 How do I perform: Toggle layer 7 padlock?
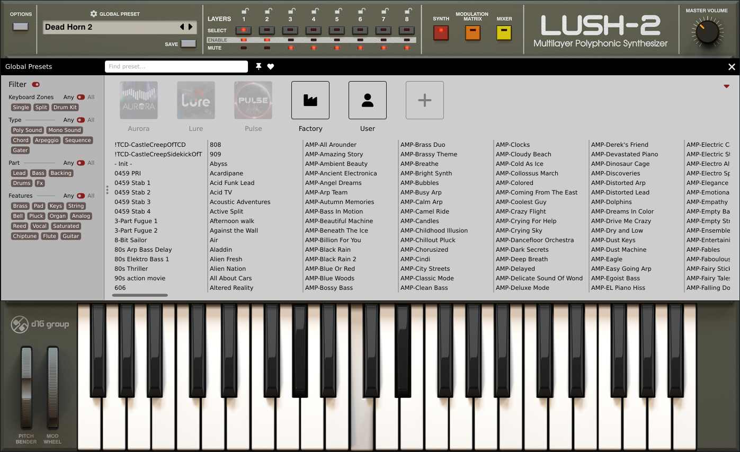385,11
